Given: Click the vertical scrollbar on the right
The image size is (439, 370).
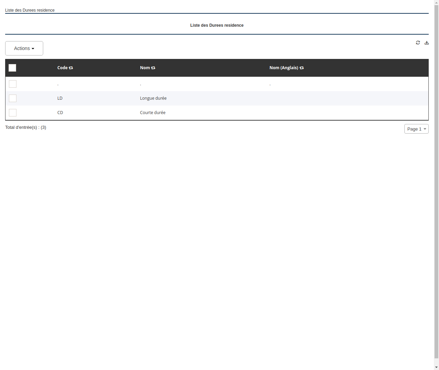Looking at the screenshot, I should click(x=436, y=185).
